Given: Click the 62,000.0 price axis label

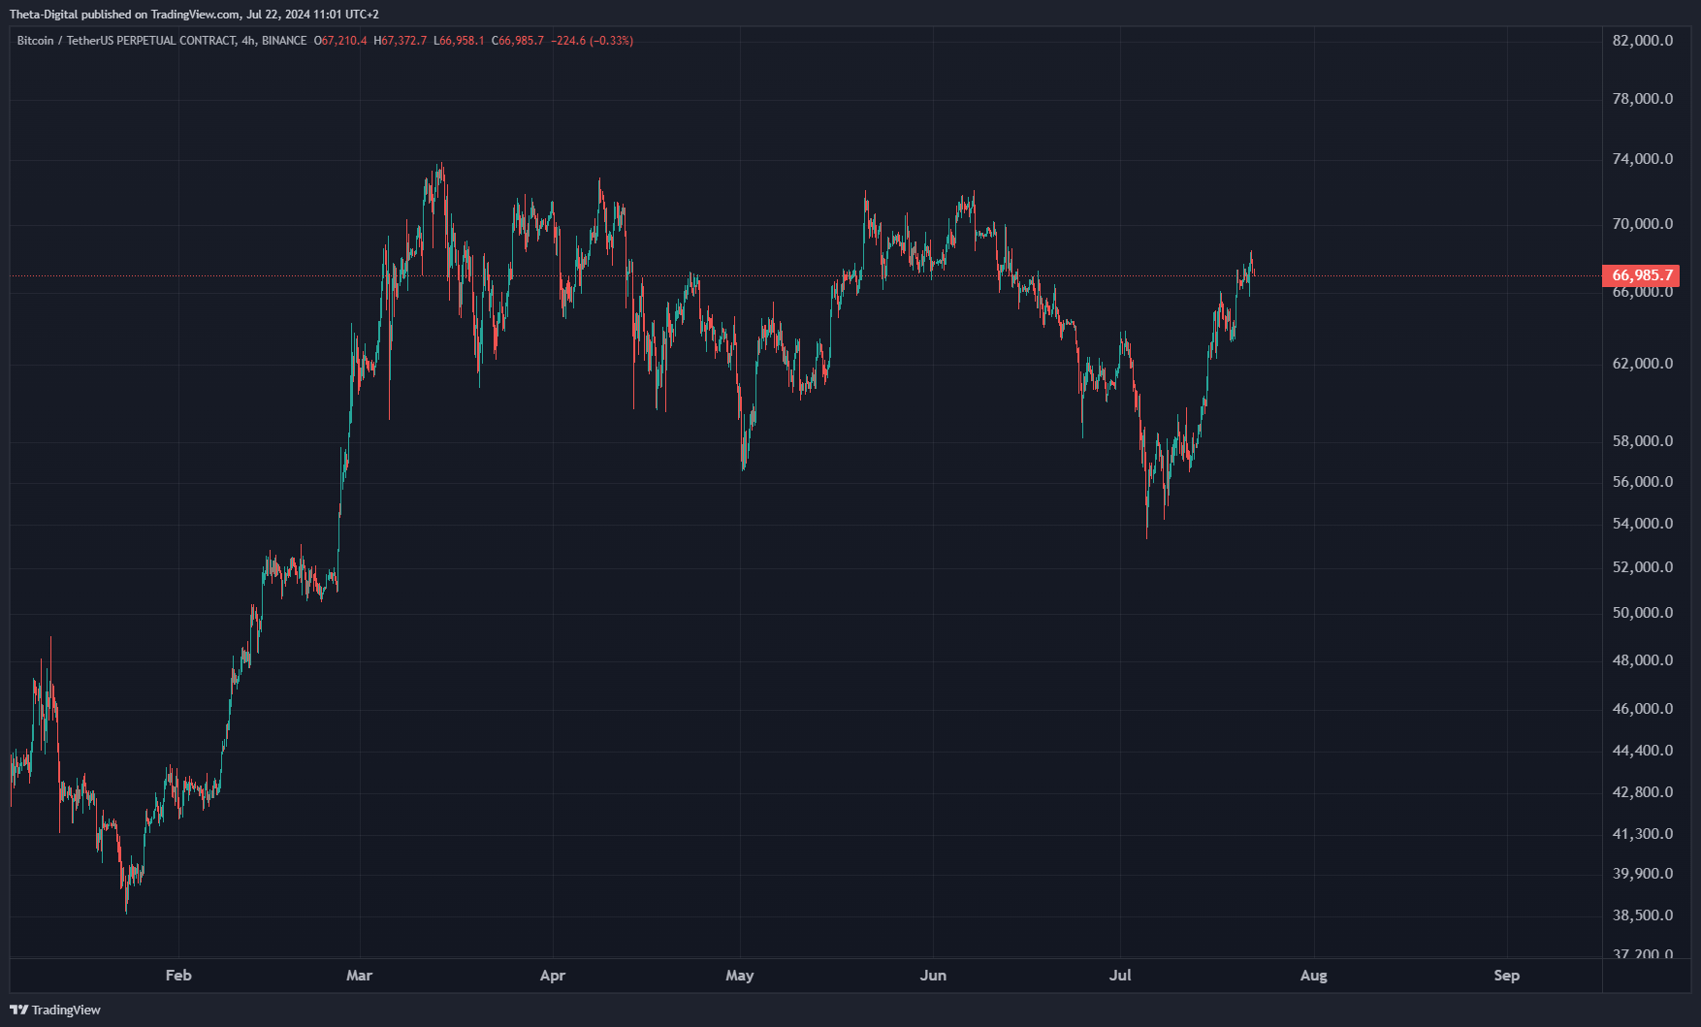Looking at the screenshot, I should (x=1643, y=364).
